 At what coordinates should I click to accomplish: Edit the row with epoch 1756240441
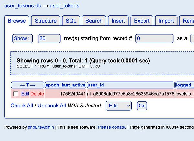click(x=25, y=94)
